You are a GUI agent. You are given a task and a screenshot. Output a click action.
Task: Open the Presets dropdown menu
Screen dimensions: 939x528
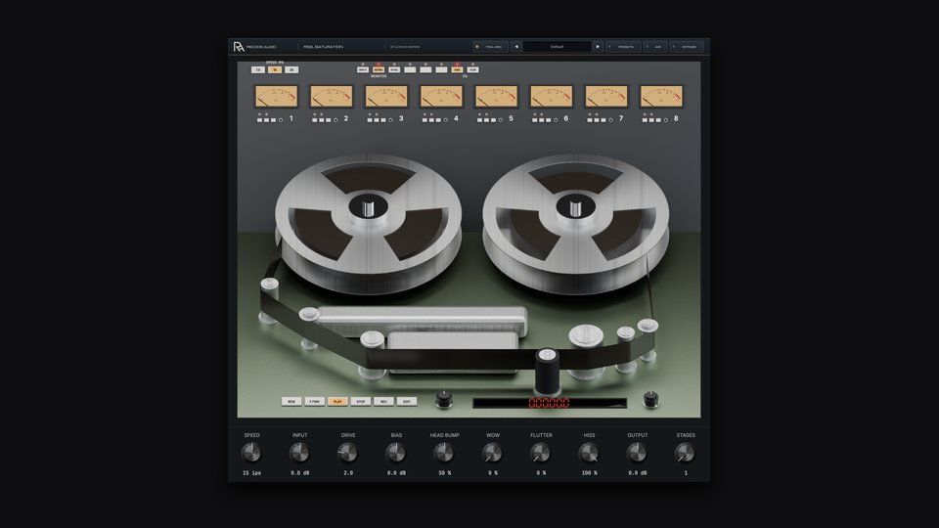click(x=623, y=47)
